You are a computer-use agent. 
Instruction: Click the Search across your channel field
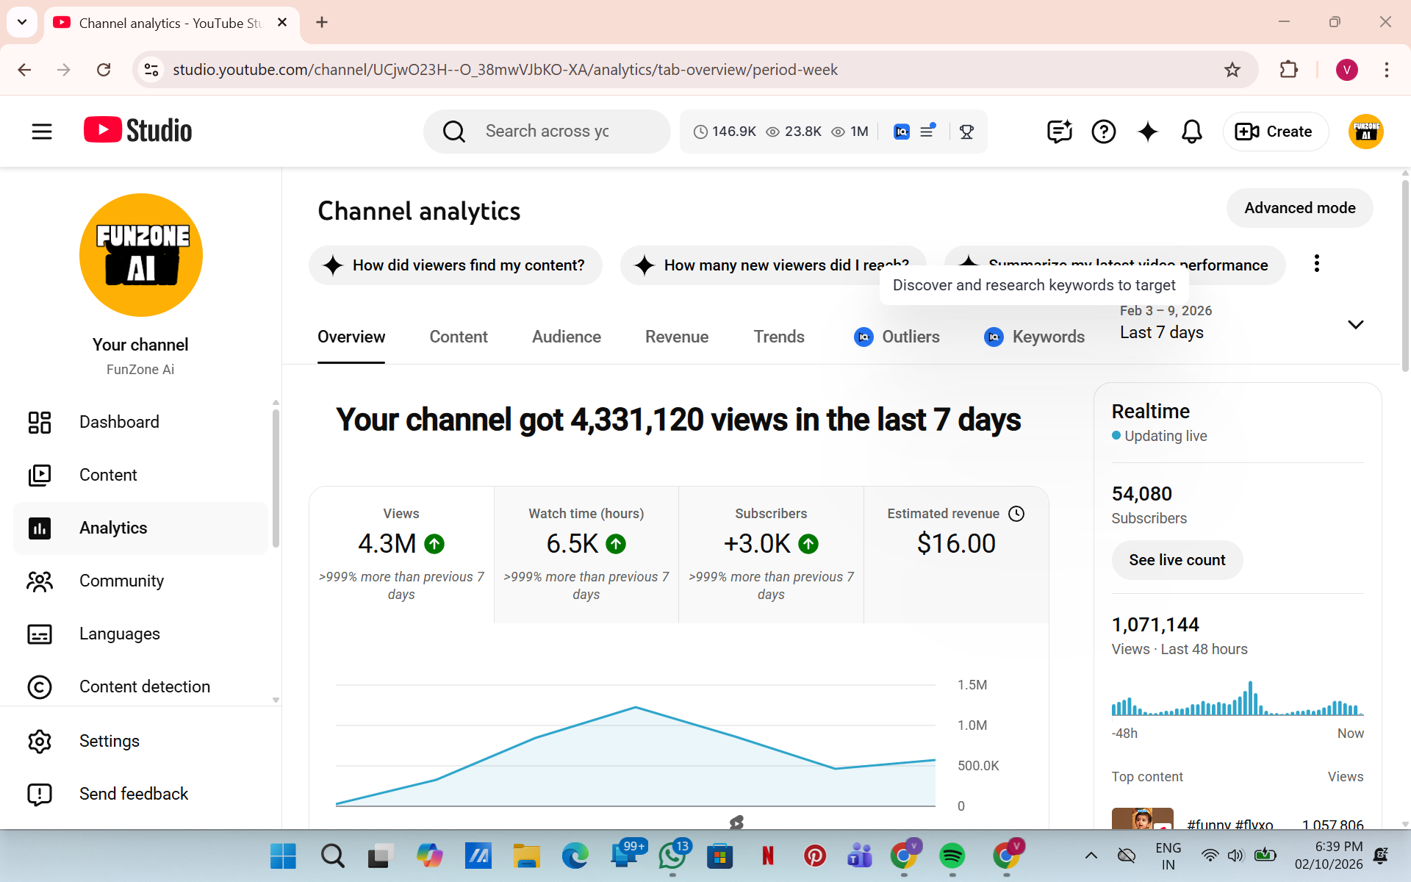(547, 132)
